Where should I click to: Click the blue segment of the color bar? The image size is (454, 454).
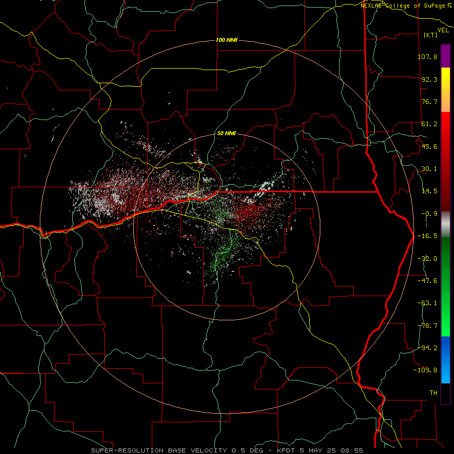(445, 360)
